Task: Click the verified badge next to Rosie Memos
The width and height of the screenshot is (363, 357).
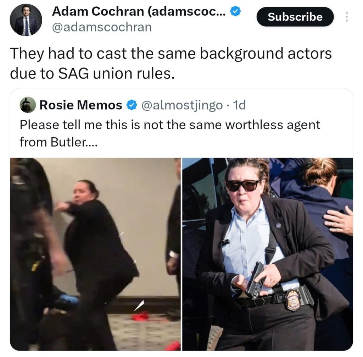Action: pos(132,105)
